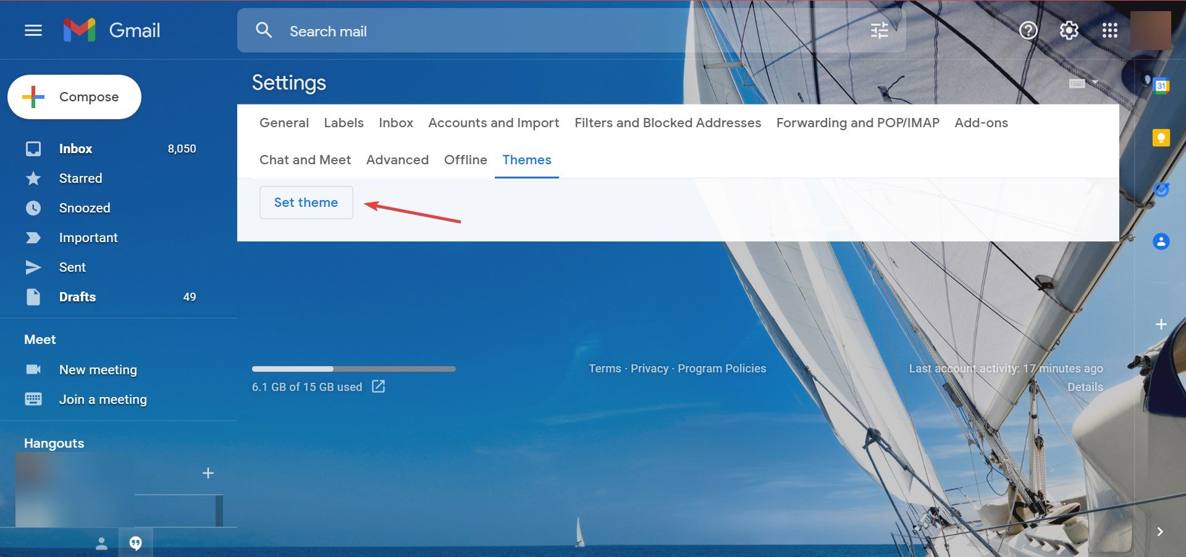
Task: Open Forwarding and POP/IMAP tab
Action: tap(857, 123)
